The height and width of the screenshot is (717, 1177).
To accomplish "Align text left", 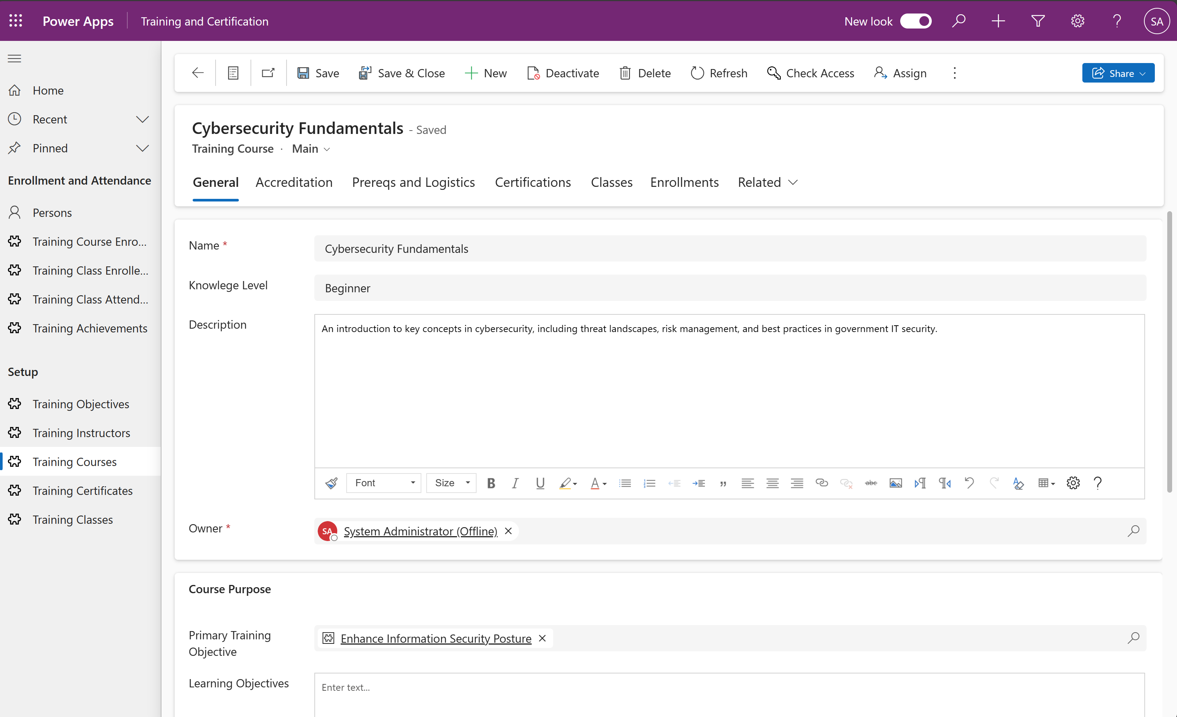I will point(748,483).
